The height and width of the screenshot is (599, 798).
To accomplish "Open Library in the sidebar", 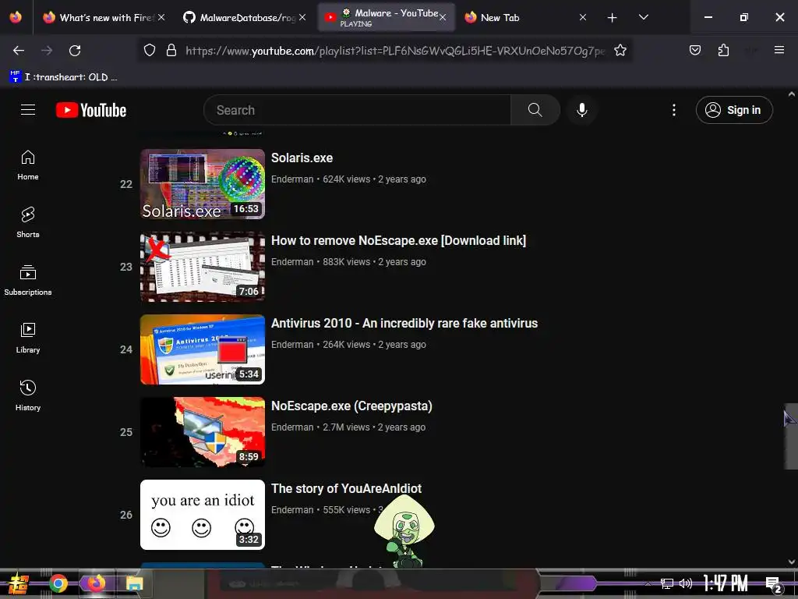I will [x=28, y=338].
